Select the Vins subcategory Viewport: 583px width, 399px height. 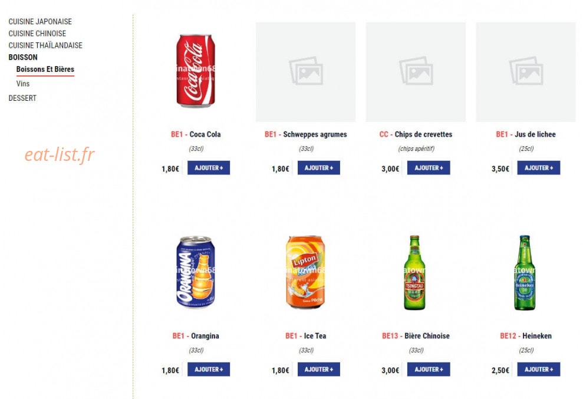(x=22, y=84)
